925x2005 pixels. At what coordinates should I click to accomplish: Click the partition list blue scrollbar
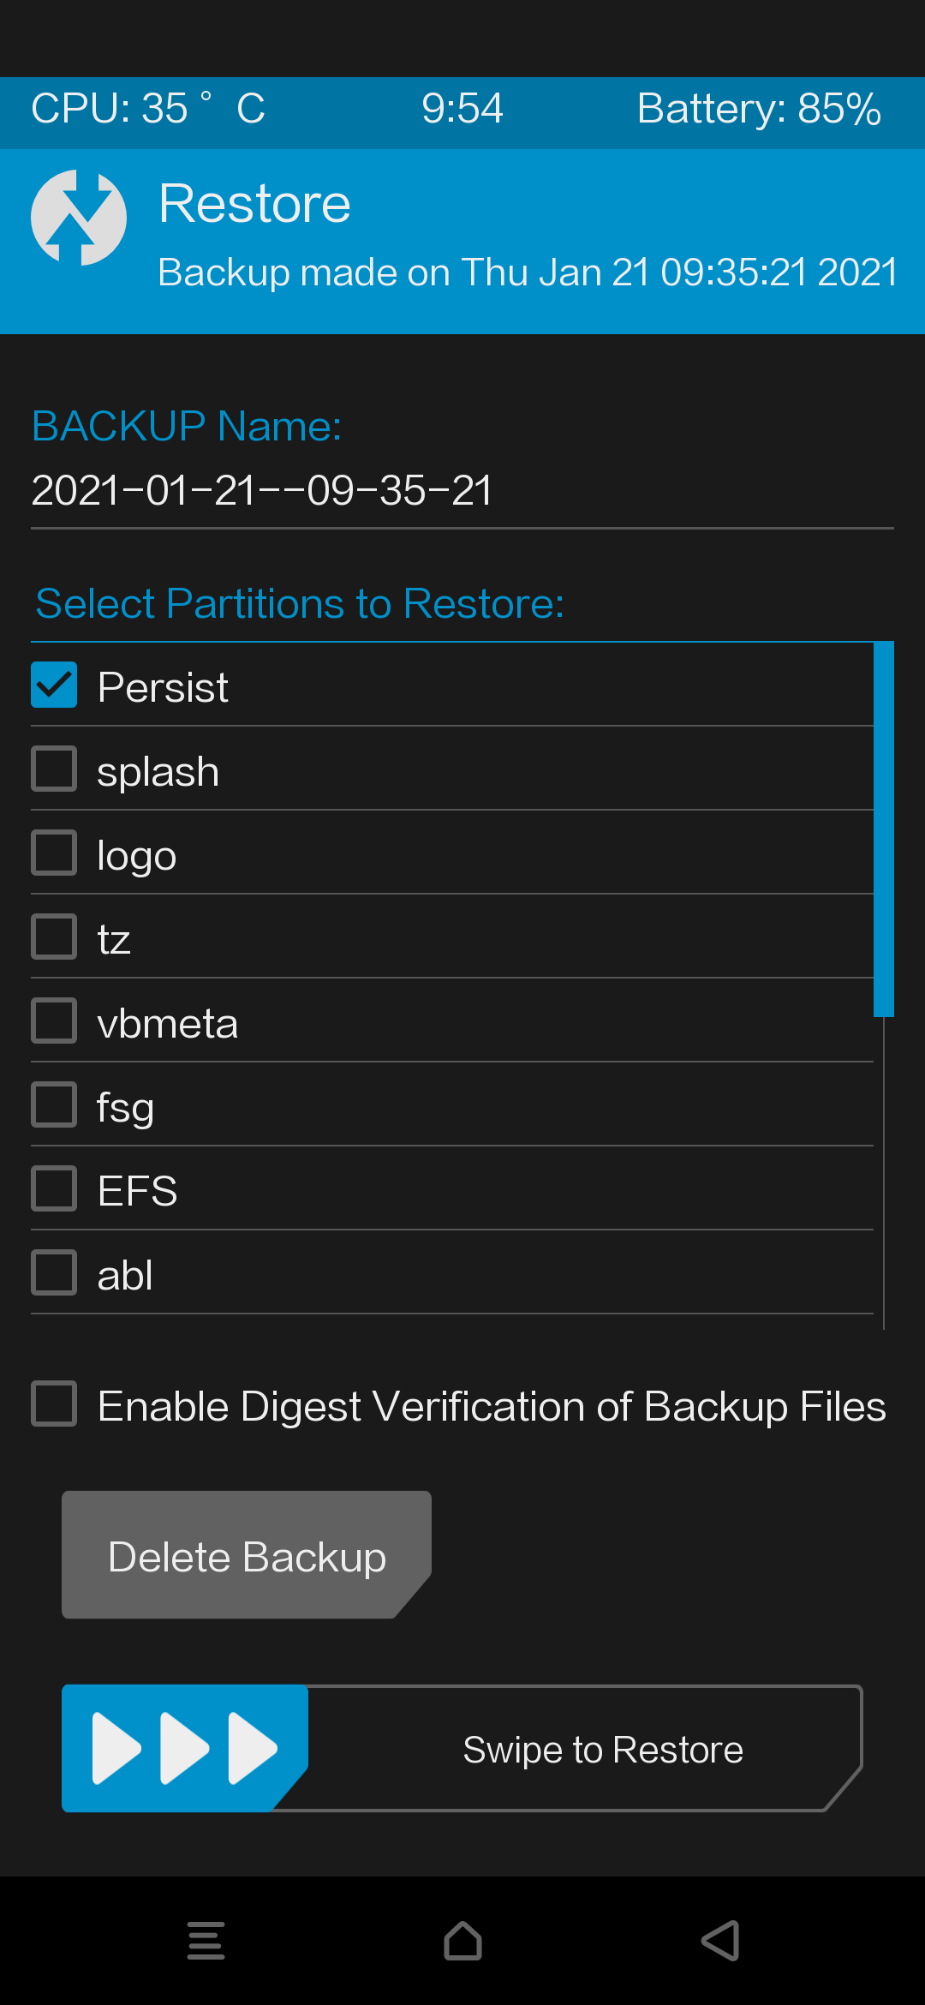click(x=884, y=829)
